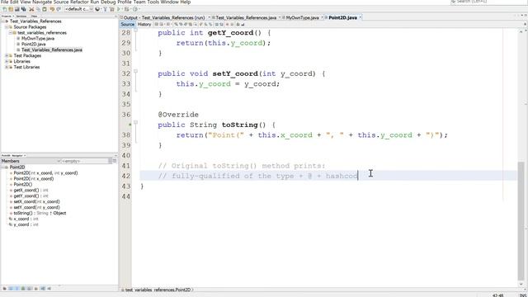Click the INS indicator in status bar
The image size is (528, 297).
[x=523, y=295]
